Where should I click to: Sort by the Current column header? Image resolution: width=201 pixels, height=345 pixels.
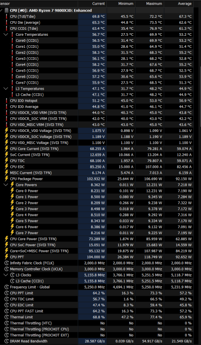pos(92,4)
